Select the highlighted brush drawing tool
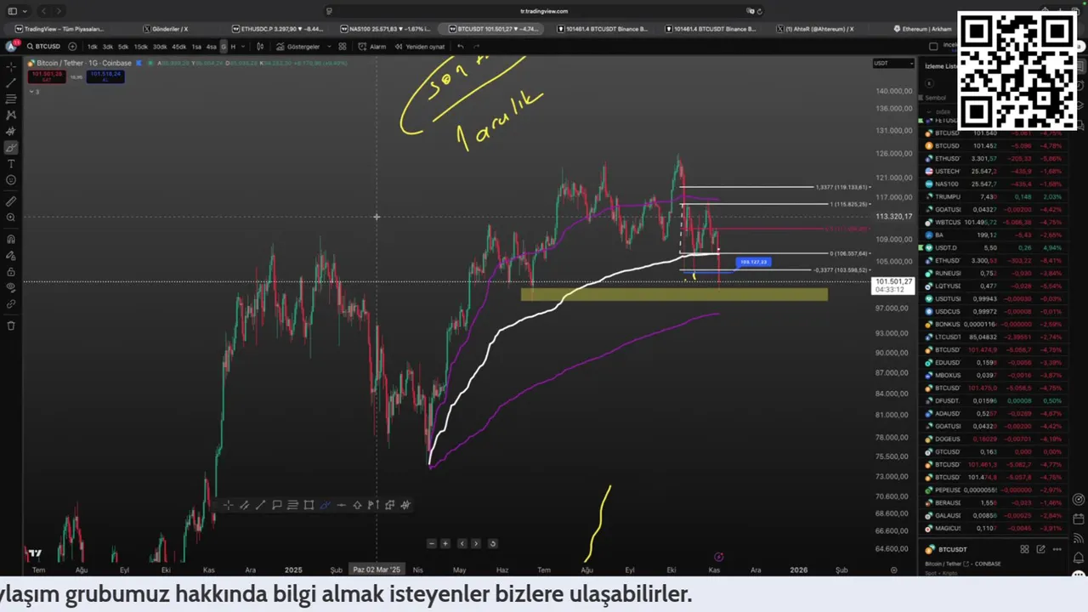This screenshot has width=1088, height=612. click(11, 147)
